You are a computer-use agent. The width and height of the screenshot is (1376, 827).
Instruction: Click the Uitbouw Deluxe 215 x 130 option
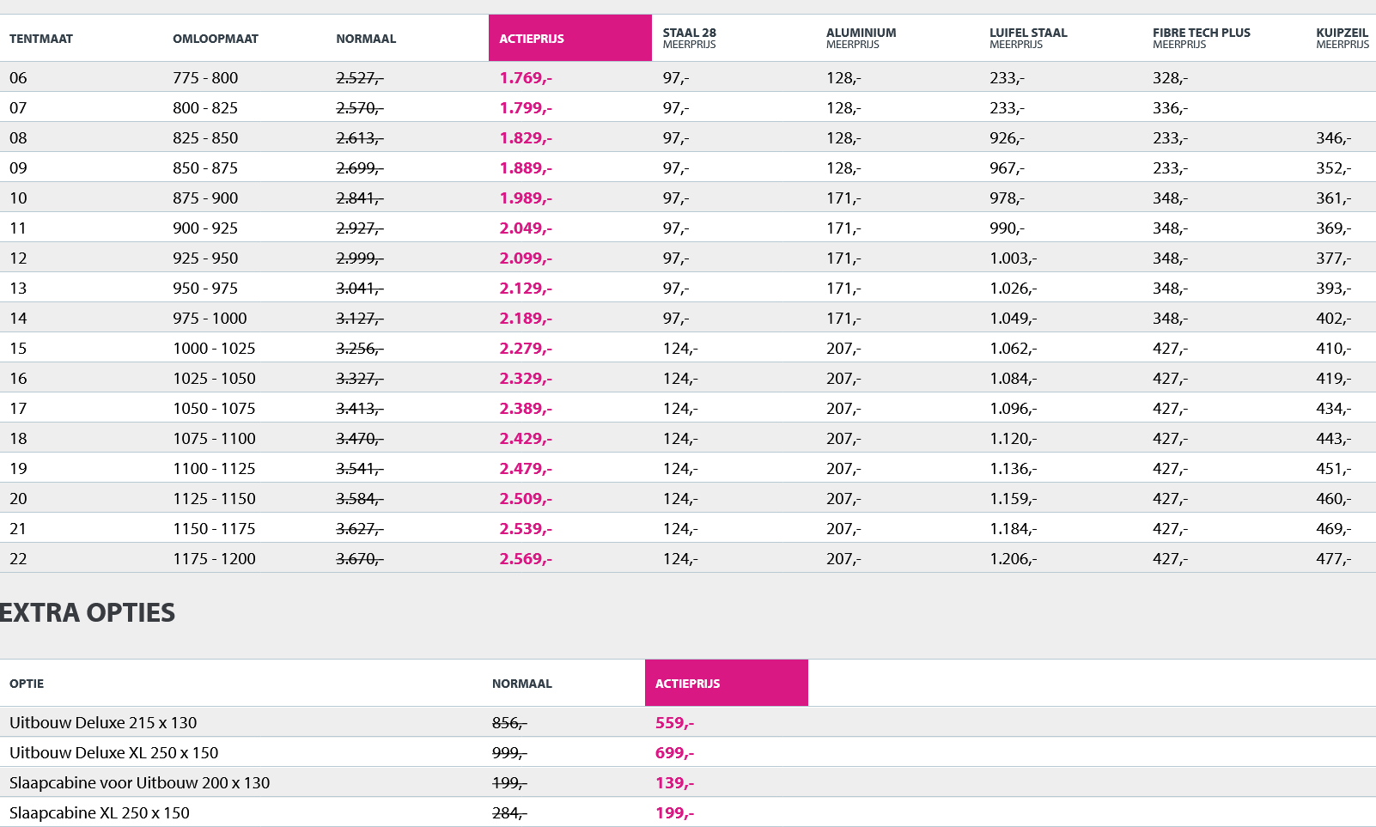pos(103,722)
